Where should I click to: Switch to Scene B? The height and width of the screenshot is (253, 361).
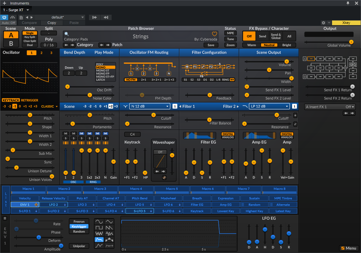coord(11,43)
